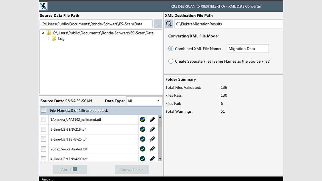Click file name 2-Line-LISN ENV216.tdf
Image resolution: width=322 pixels, height=181 pixels.
coord(68,129)
